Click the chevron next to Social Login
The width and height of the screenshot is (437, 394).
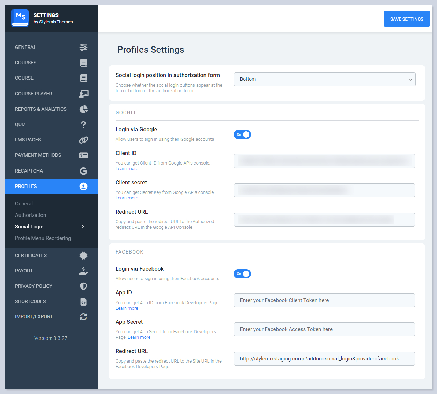(83, 227)
